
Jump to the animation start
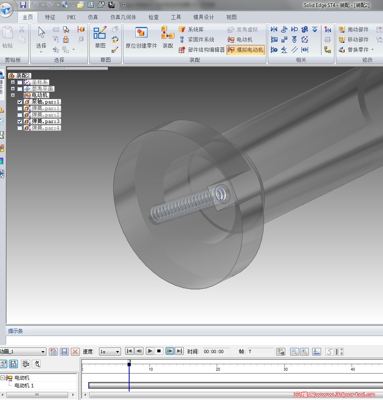pyautogui.click(x=130, y=351)
